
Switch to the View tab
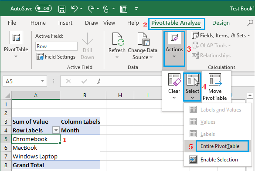[x=109, y=23]
